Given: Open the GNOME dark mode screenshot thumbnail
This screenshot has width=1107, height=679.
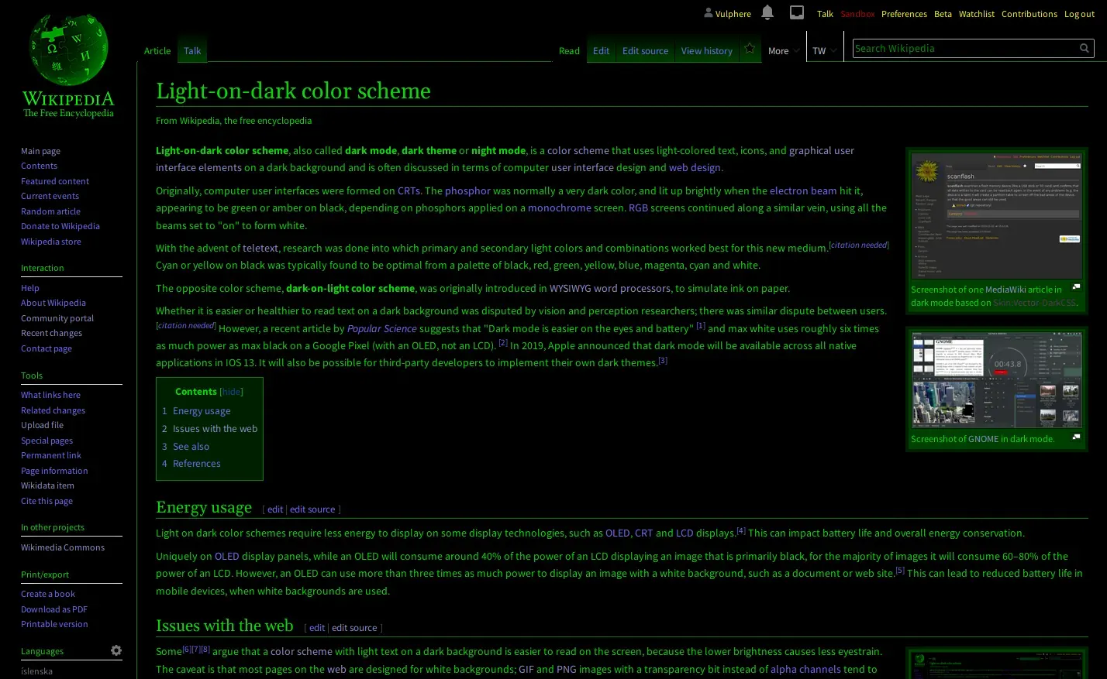Looking at the screenshot, I should coord(996,379).
